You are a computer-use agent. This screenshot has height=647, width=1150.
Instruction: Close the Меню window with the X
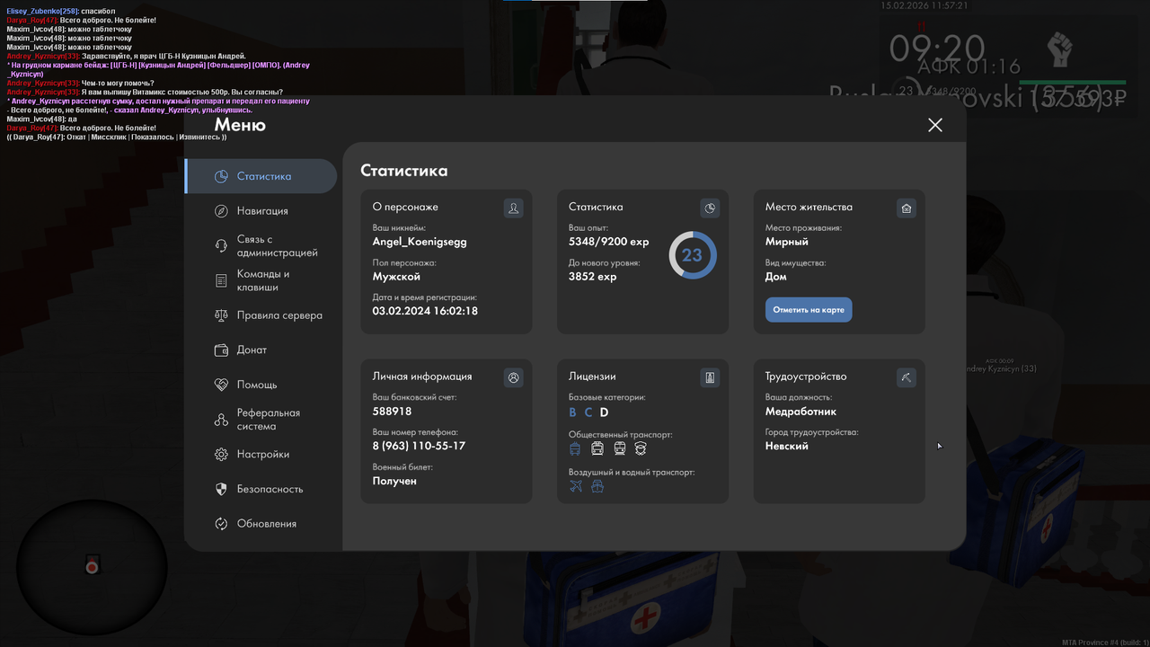(x=935, y=125)
